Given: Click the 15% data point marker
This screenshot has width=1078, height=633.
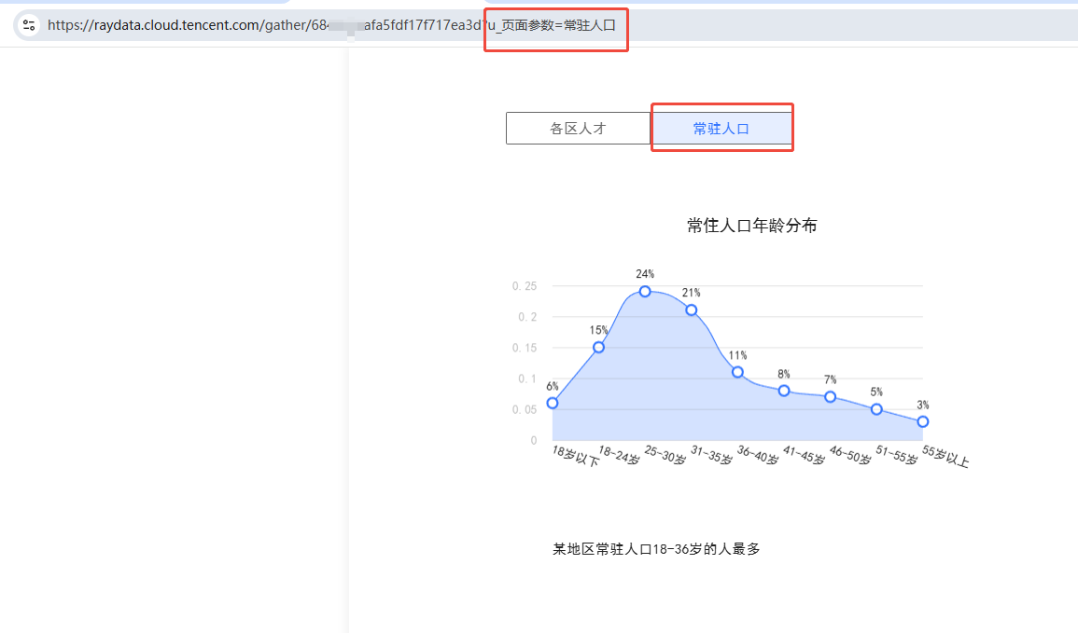Looking at the screenshot, I should tap(598, 347).
